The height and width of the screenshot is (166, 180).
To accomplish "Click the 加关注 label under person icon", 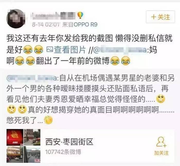I will tap(161, 153).
